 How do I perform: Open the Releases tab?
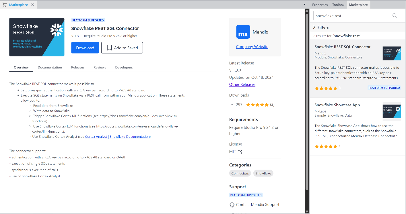[78, 67]
